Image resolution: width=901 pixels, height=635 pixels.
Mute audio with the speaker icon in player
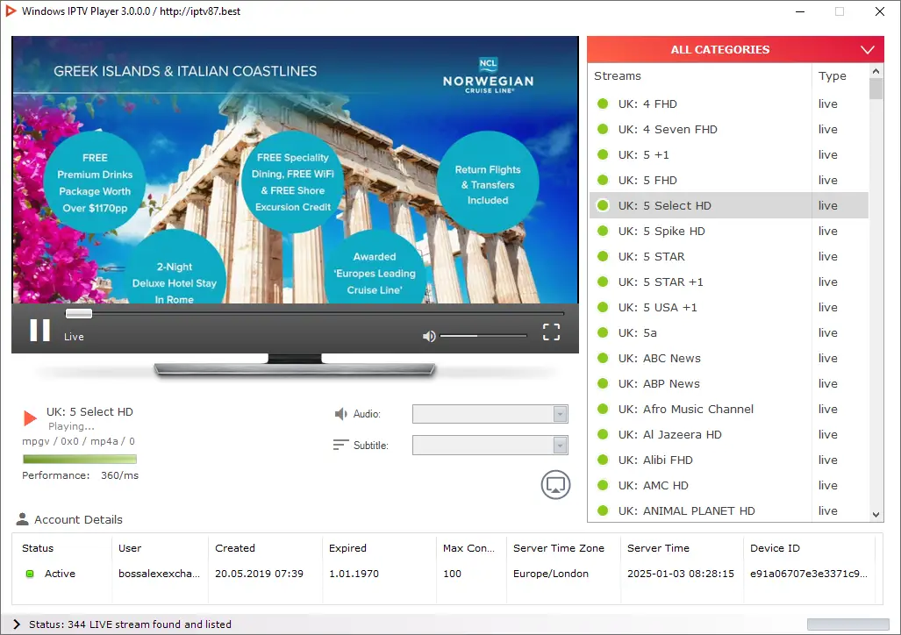point(429,336)
